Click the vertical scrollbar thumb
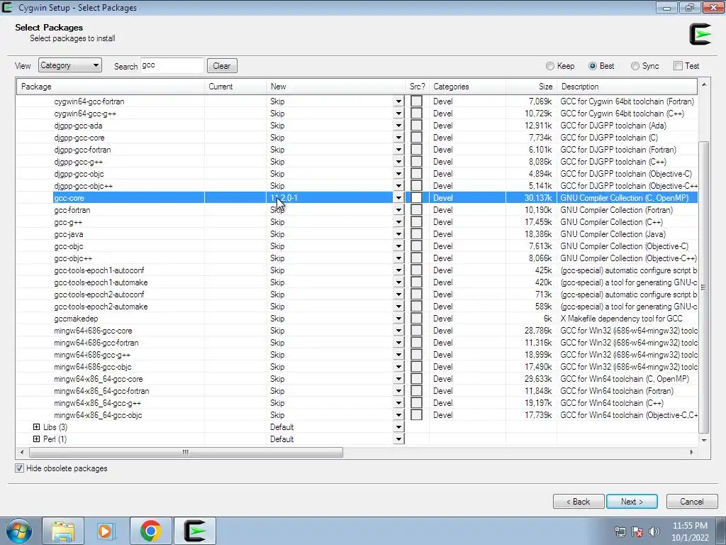This screenshot has width=726, height=545. click(x=704, y=287)
